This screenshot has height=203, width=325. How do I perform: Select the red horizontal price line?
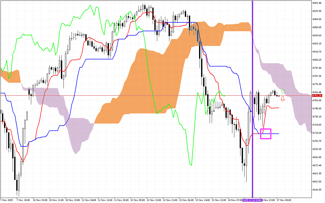pyautogui.click(x=152, y=95)
